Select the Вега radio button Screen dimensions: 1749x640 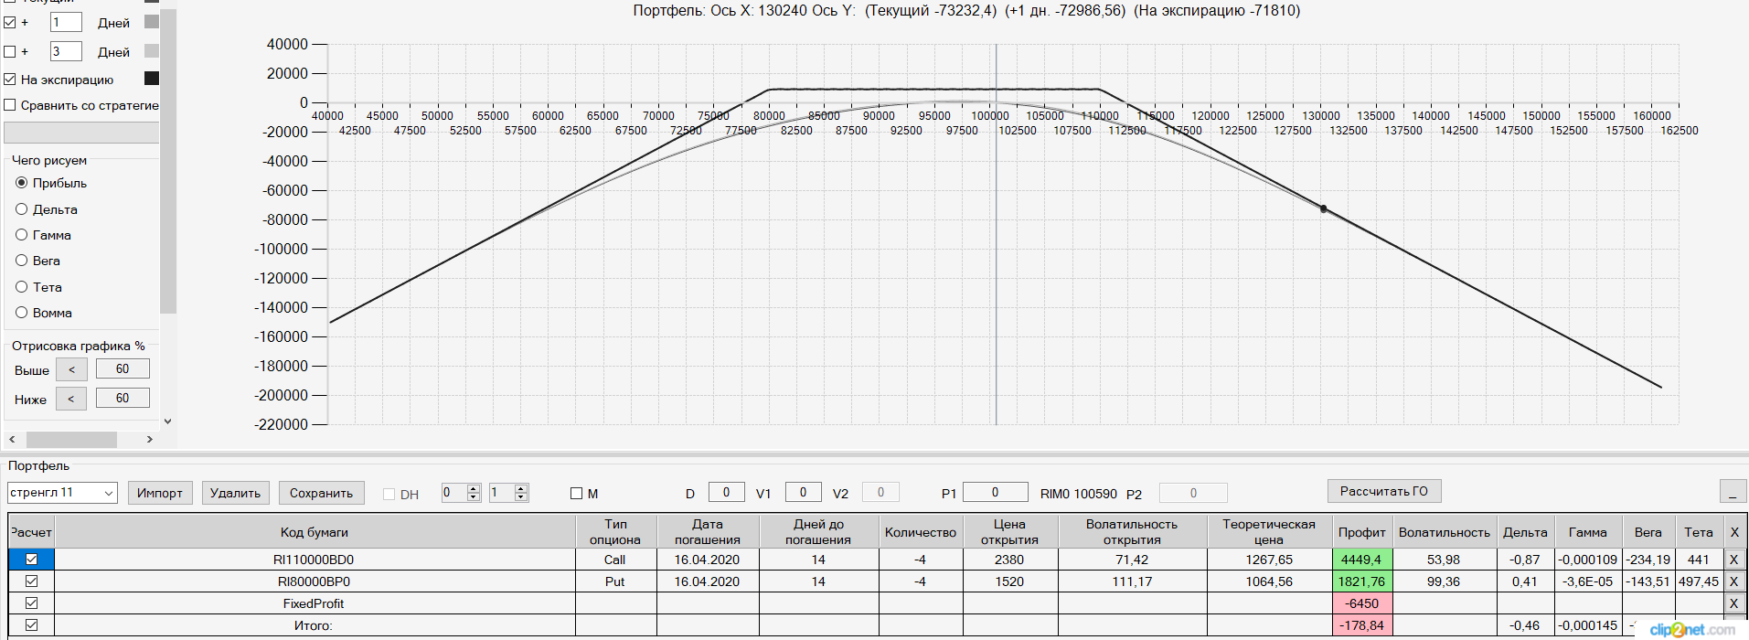point(22,261)
